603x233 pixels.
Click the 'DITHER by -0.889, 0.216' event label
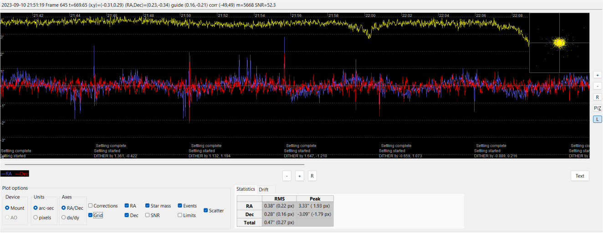click(496, 156)
